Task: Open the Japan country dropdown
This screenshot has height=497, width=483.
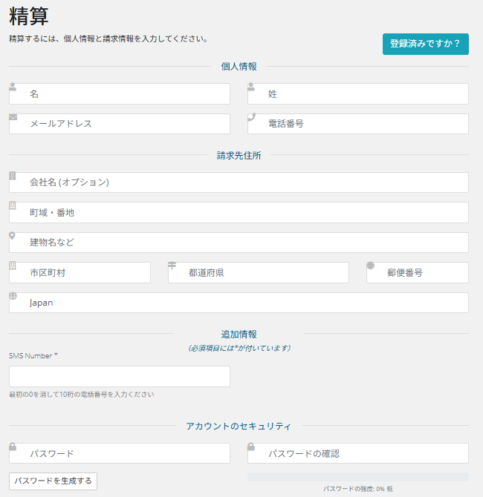Action: pyautogui.click(x=239, y=303)
